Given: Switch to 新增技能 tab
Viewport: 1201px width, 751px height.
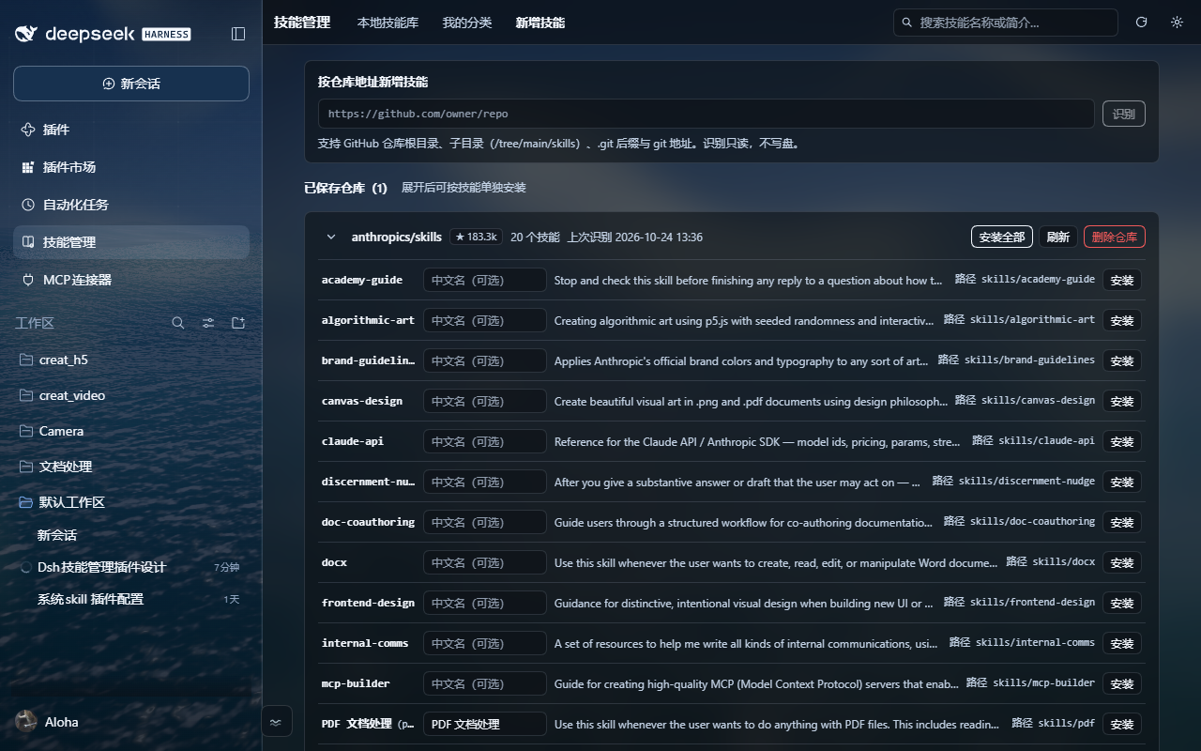Looking at the screenshot, I should 540,23.
